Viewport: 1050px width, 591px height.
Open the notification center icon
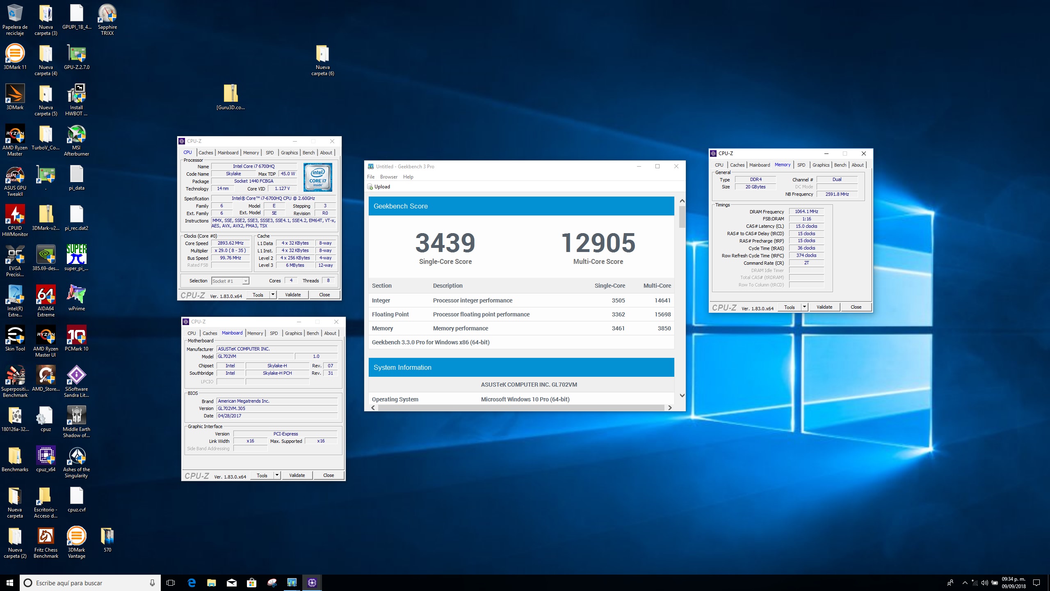click(1036, 583)
